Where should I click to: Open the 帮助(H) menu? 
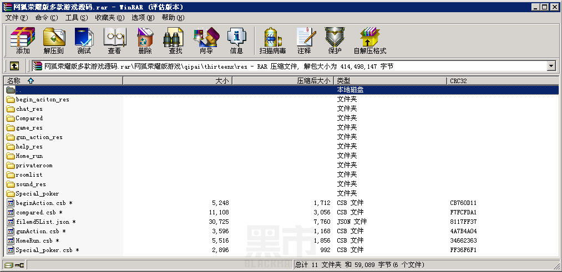pos(173,18)
